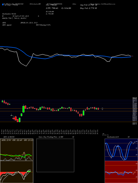Click the ADX: 2.91 +DY: 22.48 header
Viewport: 138px width, 183px height.
point(17,140)
